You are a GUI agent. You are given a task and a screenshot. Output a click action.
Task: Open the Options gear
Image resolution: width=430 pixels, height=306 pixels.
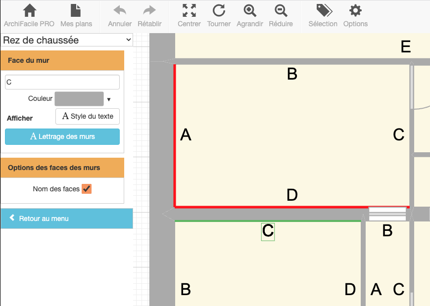(x=355, y=11)
